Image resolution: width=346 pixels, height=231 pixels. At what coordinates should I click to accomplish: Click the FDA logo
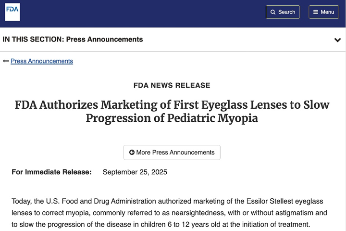[x=12, y=12]
